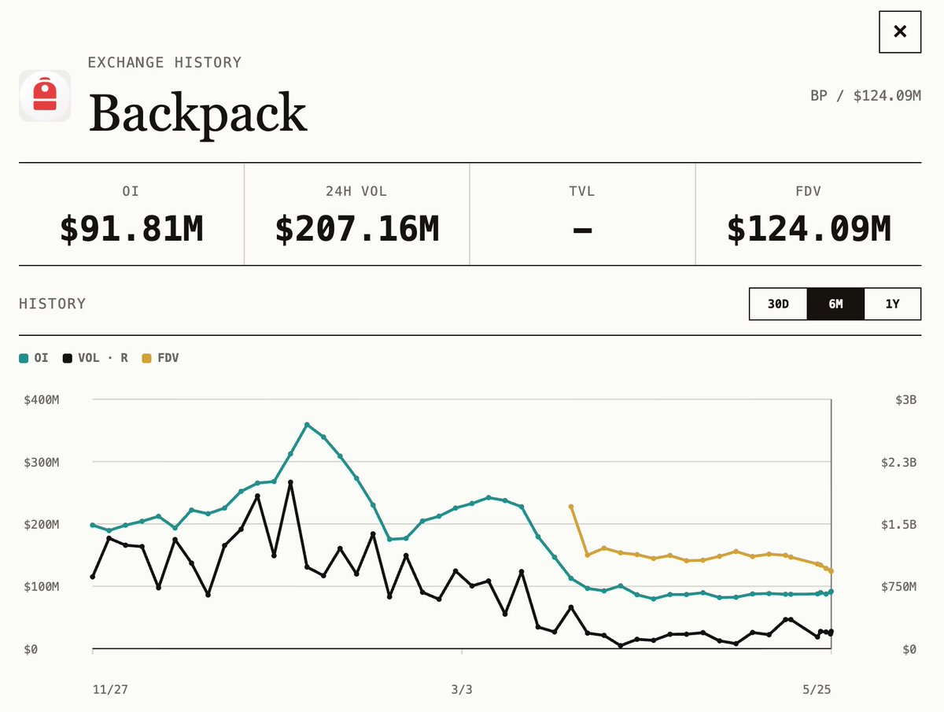Click the yellow FDV legend swatch

pos(146,359)
